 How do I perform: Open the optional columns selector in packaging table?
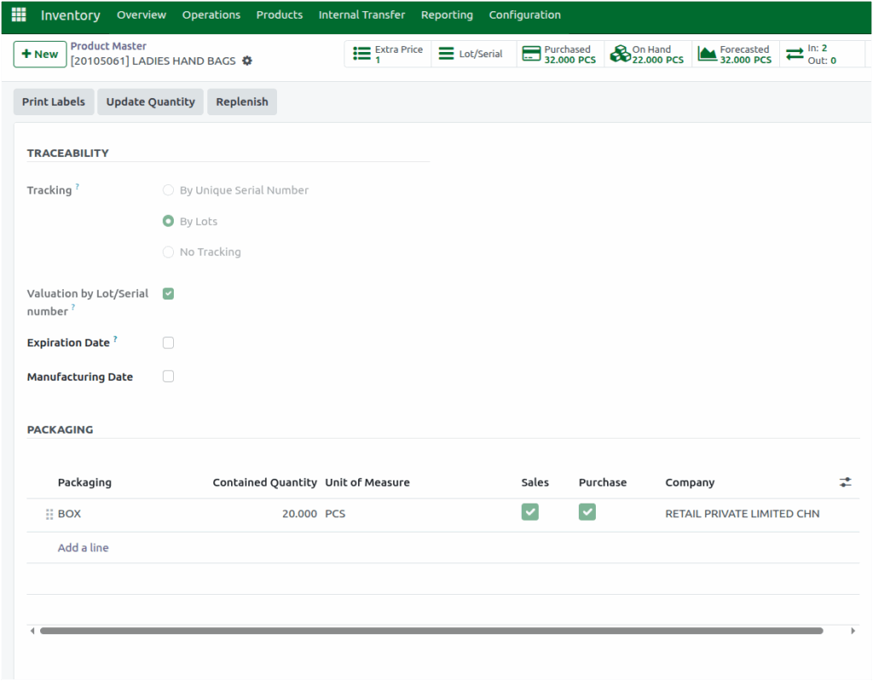(845, 481)
